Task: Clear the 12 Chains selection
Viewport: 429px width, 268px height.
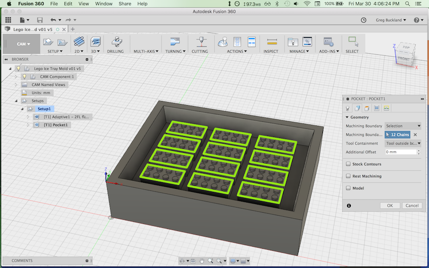Action: (415, 135)
